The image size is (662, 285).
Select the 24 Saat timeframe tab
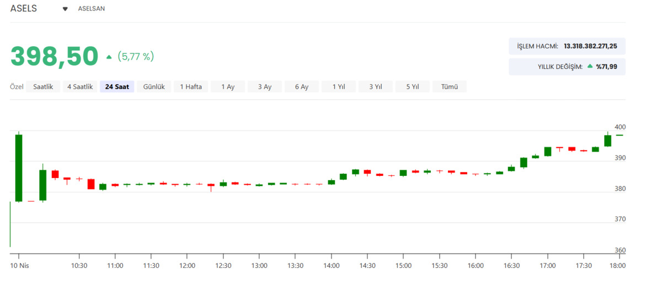[x=117, y=87]
